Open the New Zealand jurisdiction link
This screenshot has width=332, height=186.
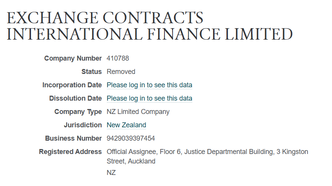(126, 125)
